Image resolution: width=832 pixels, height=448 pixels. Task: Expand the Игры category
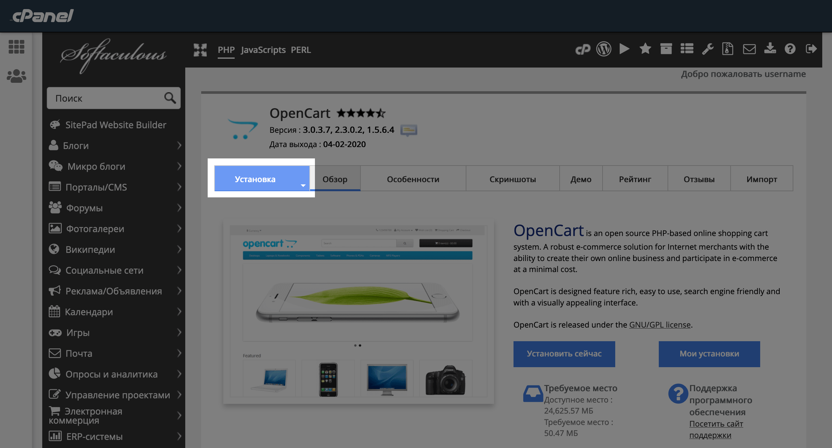[114, 333]
